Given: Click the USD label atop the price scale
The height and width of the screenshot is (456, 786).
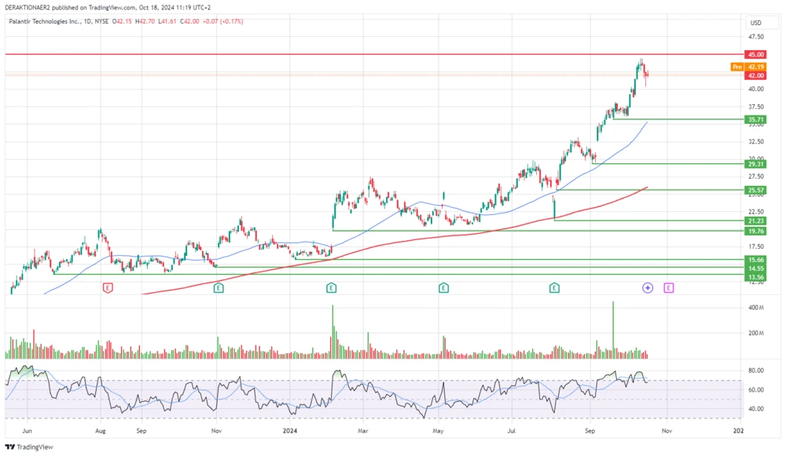Looking at the screenshot, I should tap(756, 24).
